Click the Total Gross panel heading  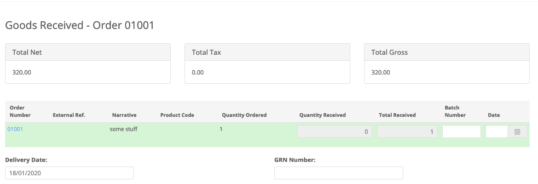447,52
